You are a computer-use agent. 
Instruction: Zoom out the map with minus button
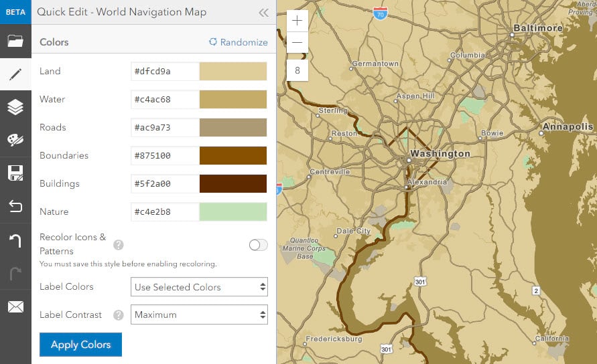297,42
